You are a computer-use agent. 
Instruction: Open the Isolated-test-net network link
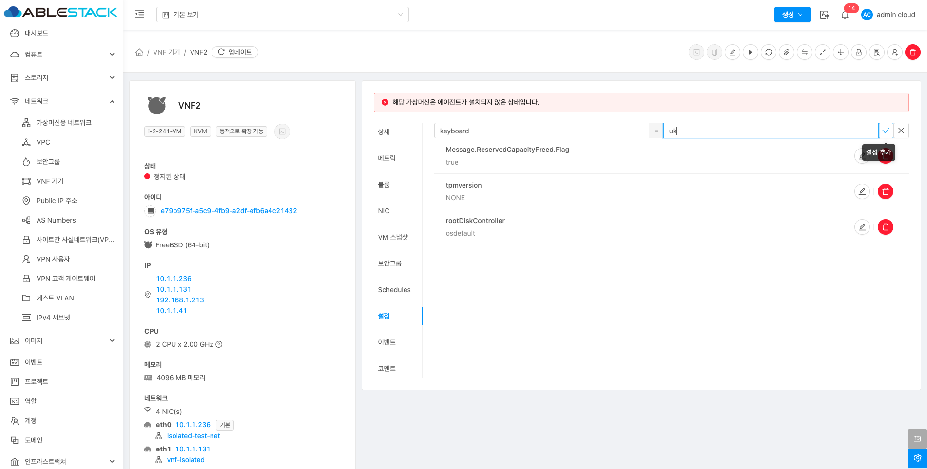[193, 436]
